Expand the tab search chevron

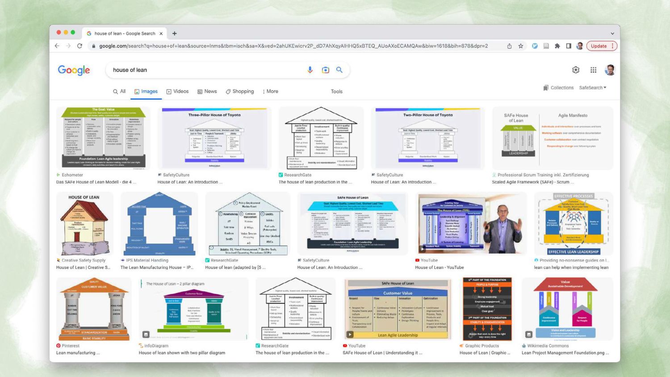[x=612, y=34]
